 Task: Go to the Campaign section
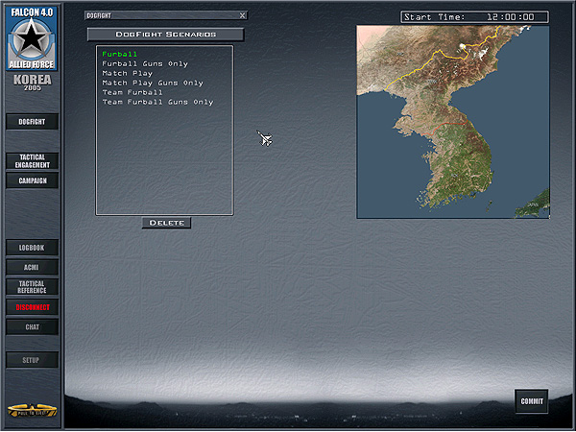click(x=32, y=180)
